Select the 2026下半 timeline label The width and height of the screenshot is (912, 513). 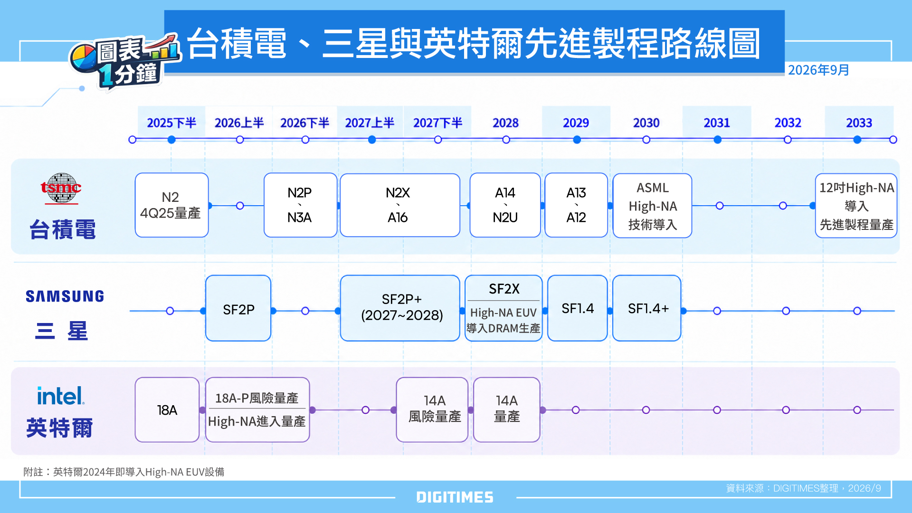click(305, 123)
